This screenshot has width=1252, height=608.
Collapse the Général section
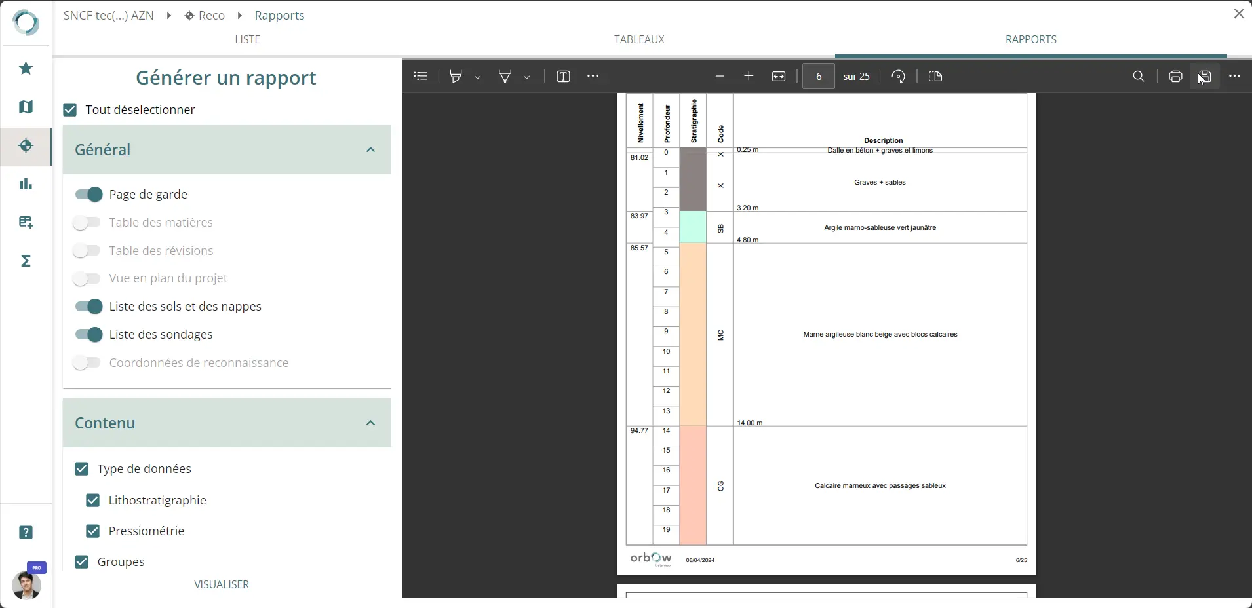[x=370, y=150]
